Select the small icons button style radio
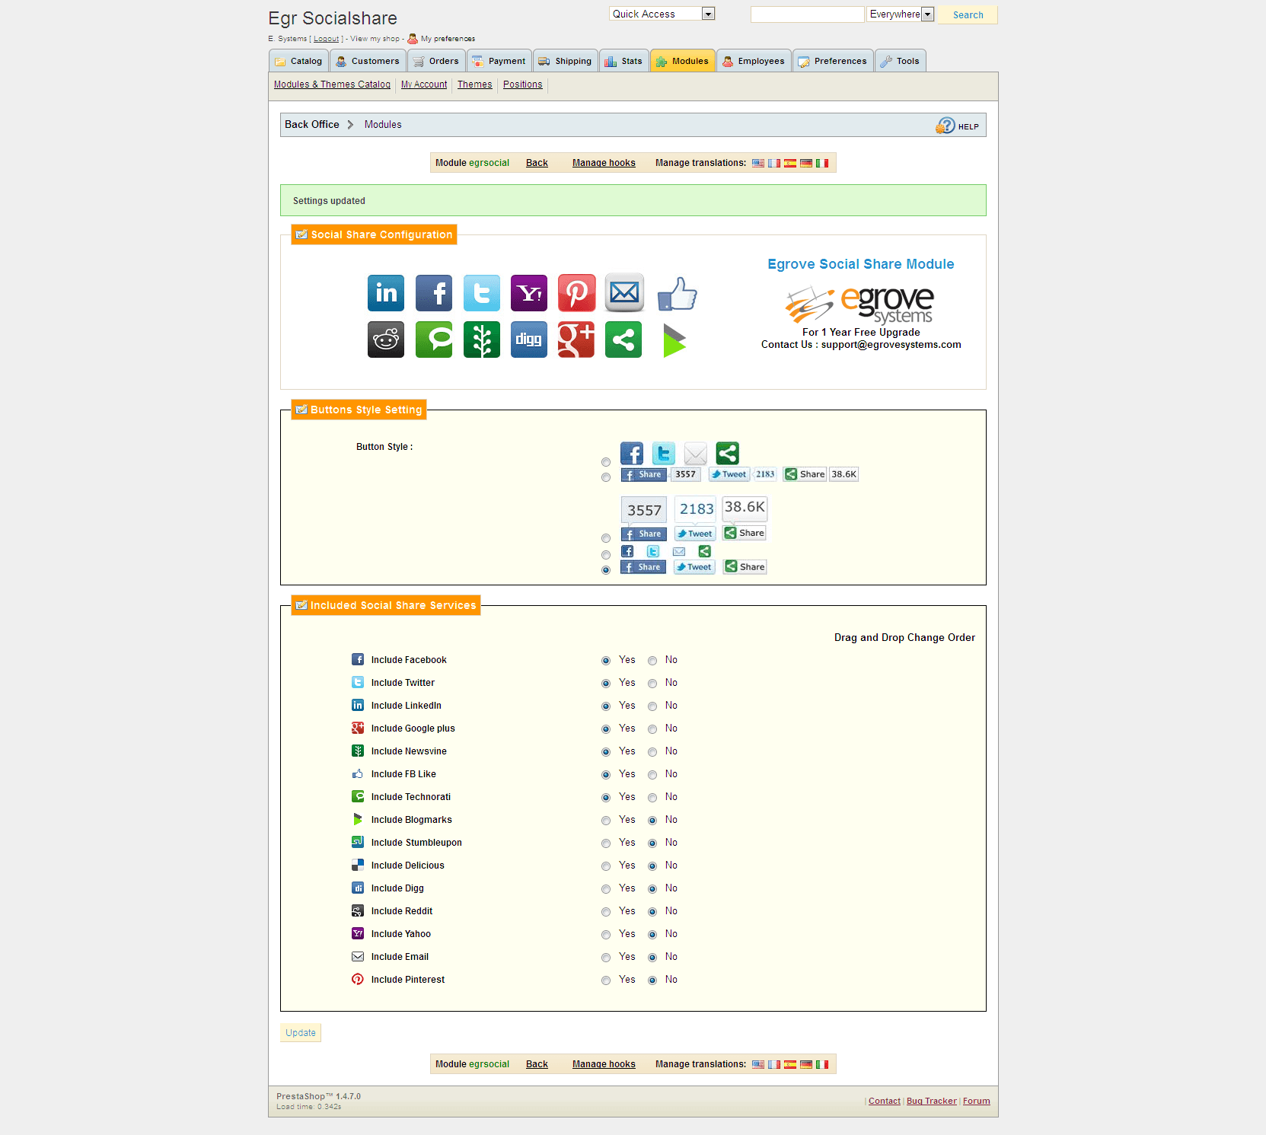This screenshot has width=1266, height=1135. point(606,555)
